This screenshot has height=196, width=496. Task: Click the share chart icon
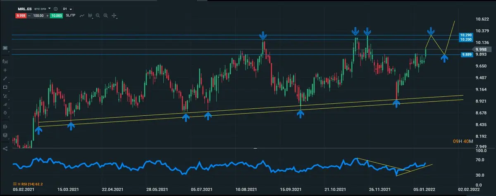pyautogui.click(x=5, y=149)
